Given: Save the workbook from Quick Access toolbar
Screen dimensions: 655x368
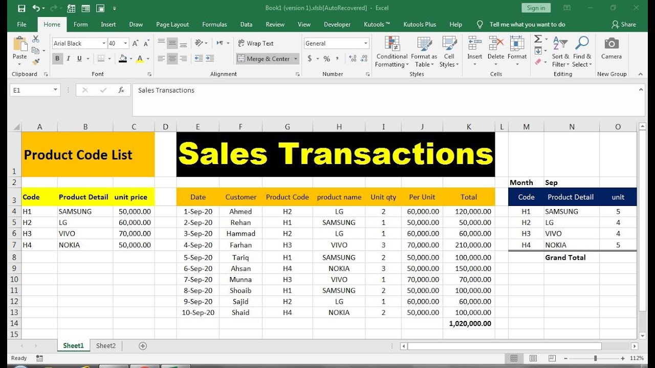Looking at the screenshot, I should 21,8.
